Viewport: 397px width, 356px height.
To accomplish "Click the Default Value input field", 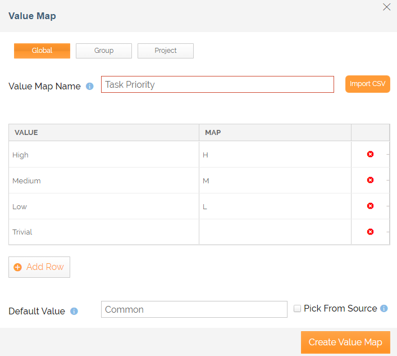I will click(194, 309).
